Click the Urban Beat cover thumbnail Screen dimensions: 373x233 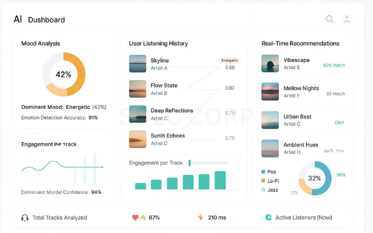click(270, 120)
